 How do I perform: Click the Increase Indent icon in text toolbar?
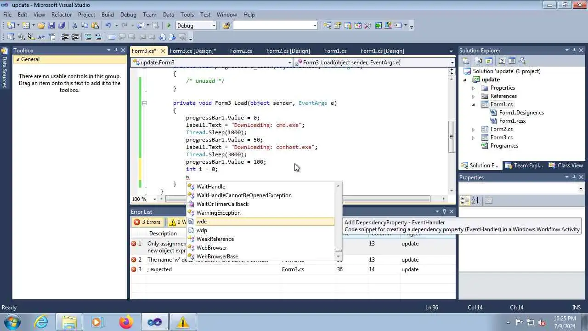coord(75,37)
